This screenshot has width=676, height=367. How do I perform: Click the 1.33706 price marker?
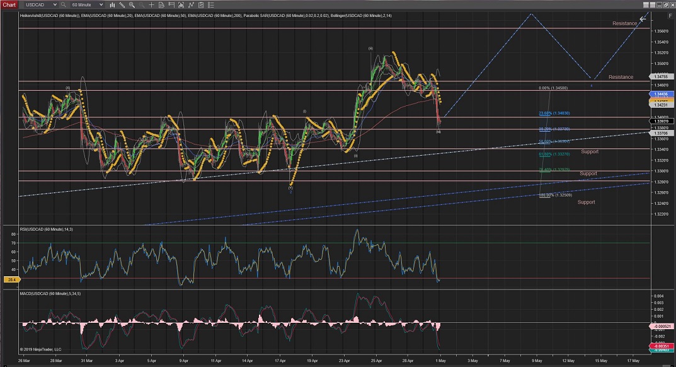click(660, 134)
